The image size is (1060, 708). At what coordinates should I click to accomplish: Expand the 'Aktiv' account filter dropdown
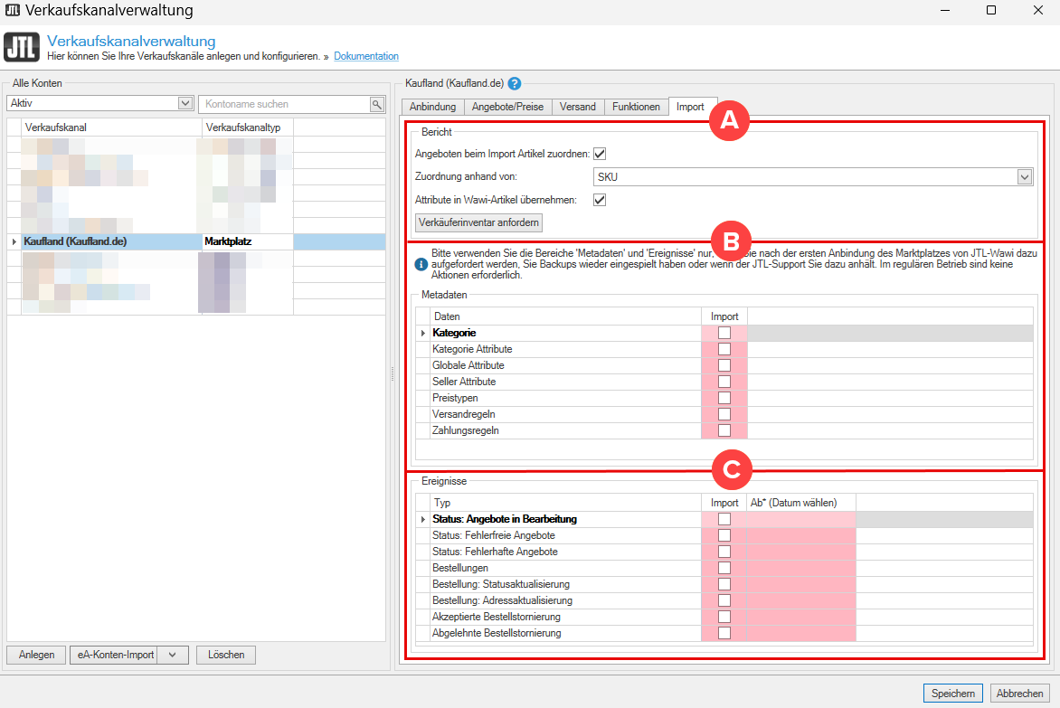tap(185, 104)
